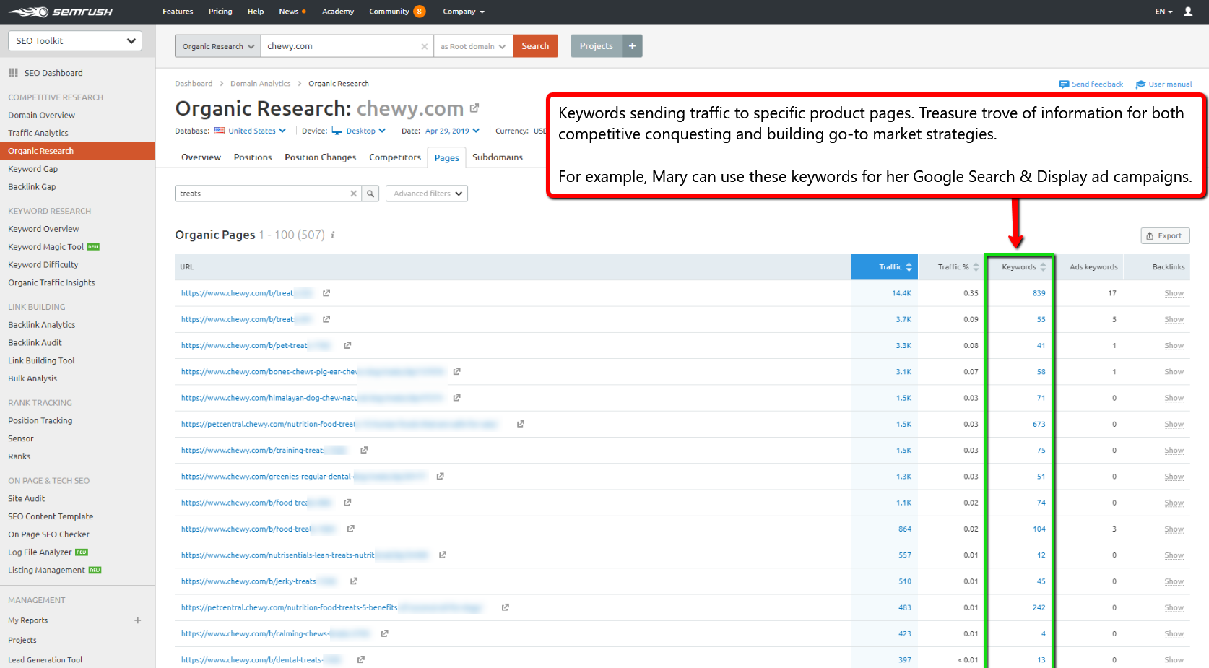Click the Send feedback chat icon
This screenshot has width=1209, height=668.
1064,84
